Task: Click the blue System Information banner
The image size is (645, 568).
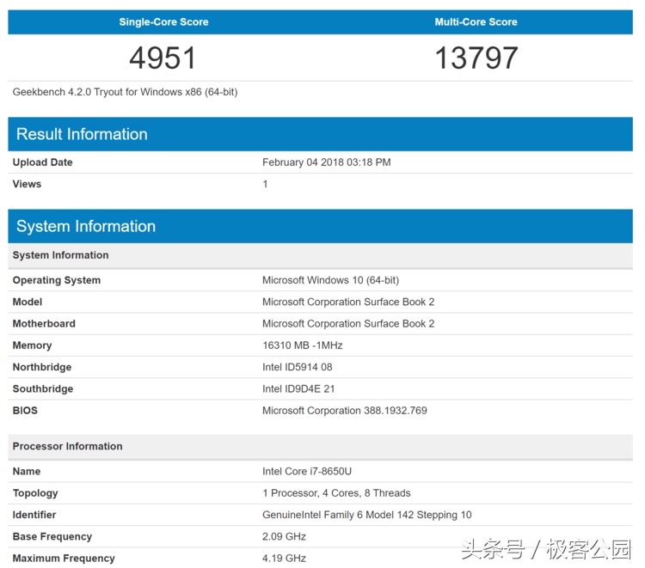Action: click(321, 226)
